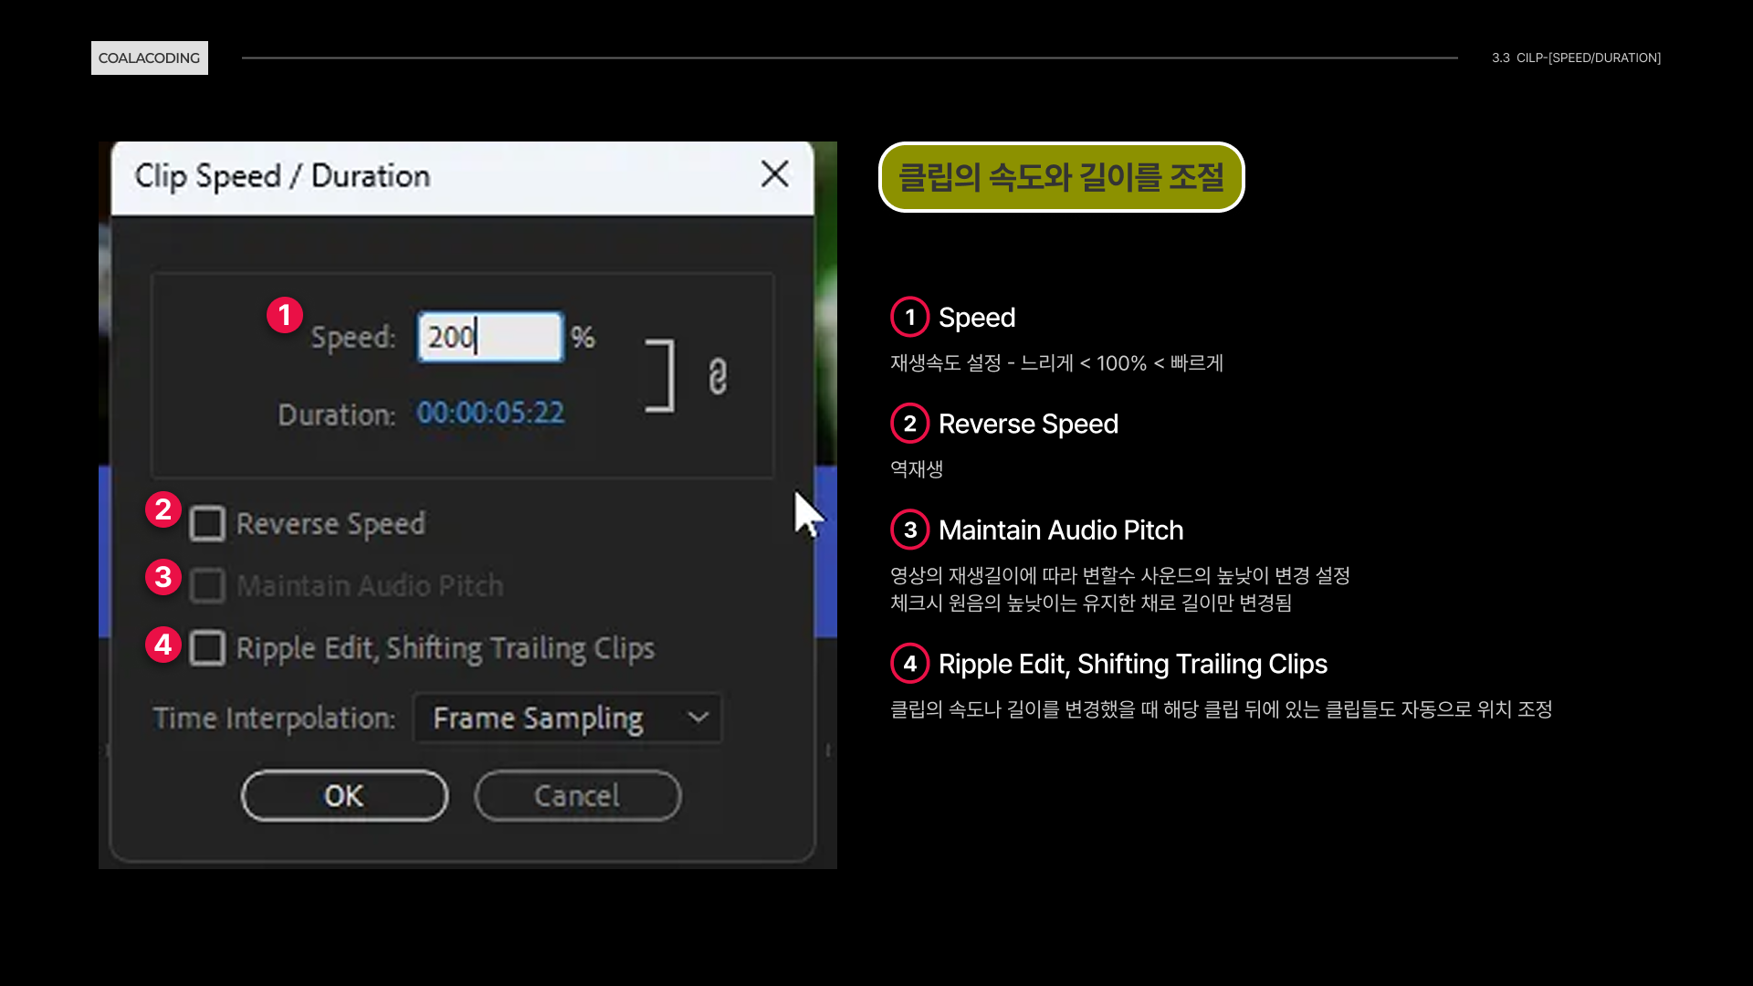Close the Clip Speed / Duration dialog
Image resolution: width=1753 pixels, height=986 pixels.
(774, 174)
